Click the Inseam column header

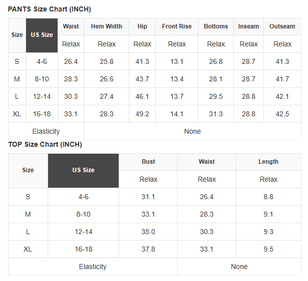[x=248, y=26]
